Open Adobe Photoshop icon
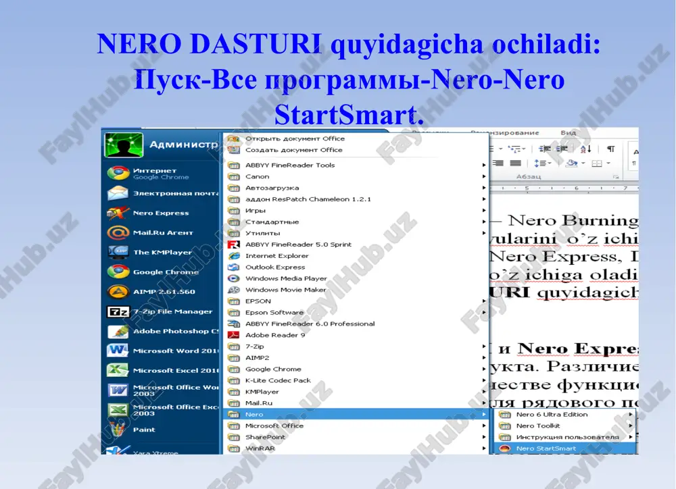 [118, 332]
